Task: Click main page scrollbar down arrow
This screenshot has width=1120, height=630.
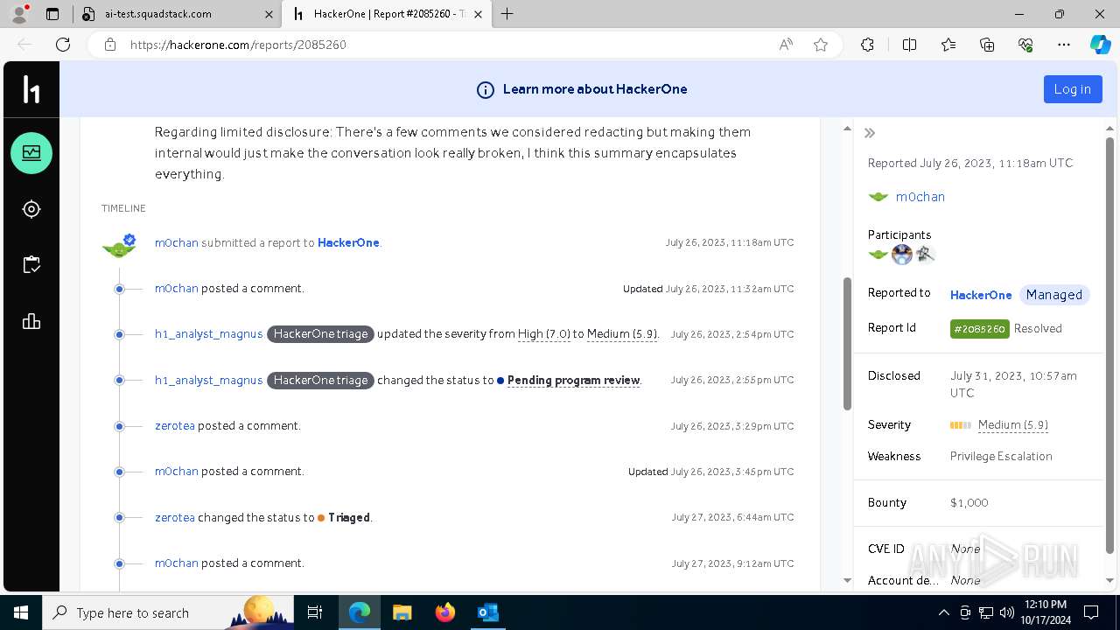Action: [x=847, y=580]
